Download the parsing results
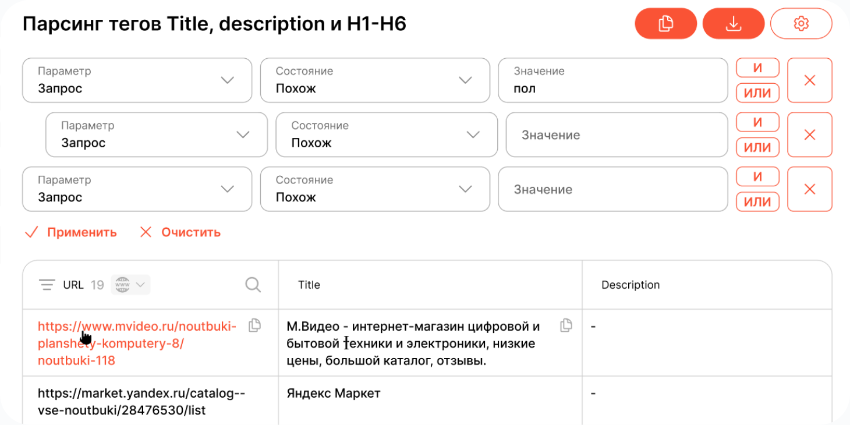Viewport: 850px width, 425px height. click(734, 23)
